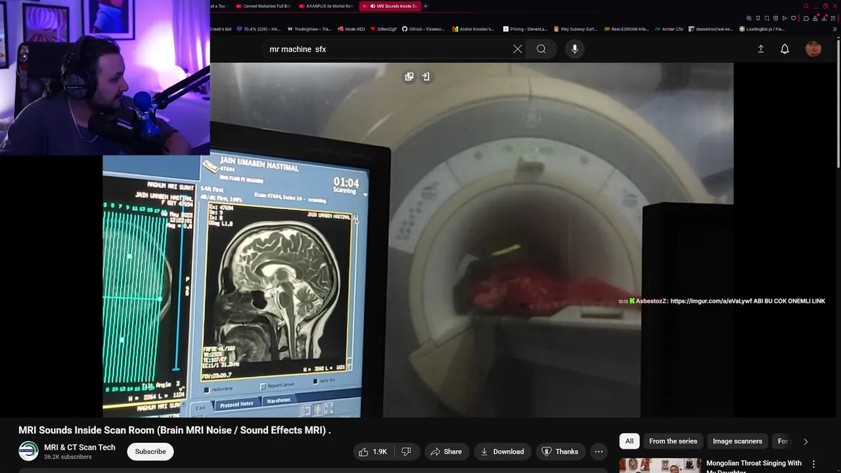Open browser extensions cube icon
841x473 pixels.
point(806,18)
